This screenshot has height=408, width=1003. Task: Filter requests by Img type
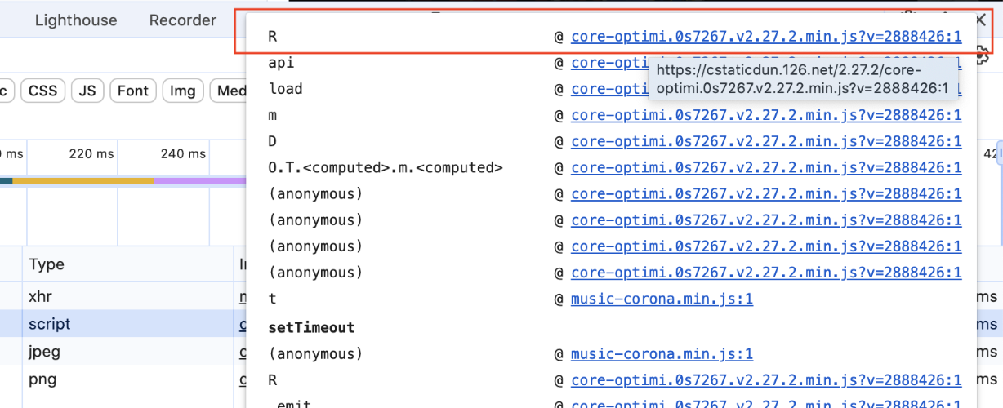pyautogui.click(x=182, y=91)
